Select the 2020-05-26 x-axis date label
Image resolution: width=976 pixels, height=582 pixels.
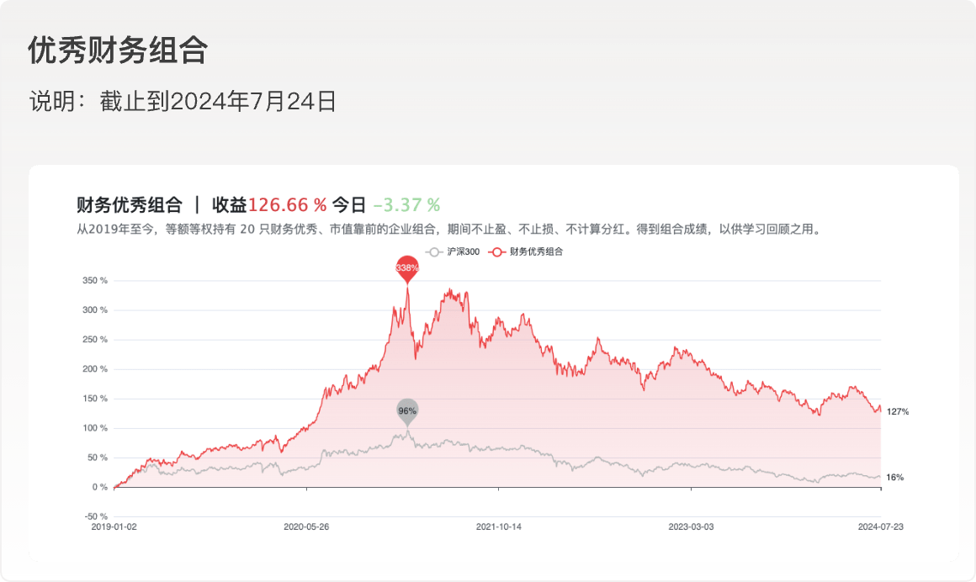(x=306, y=526)
